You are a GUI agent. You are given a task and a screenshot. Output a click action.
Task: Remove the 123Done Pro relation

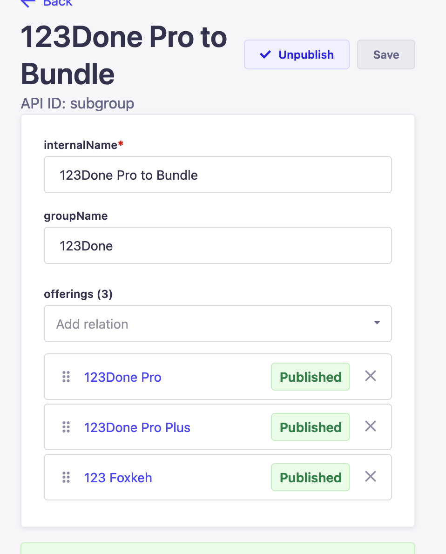(x=371, y=376)
